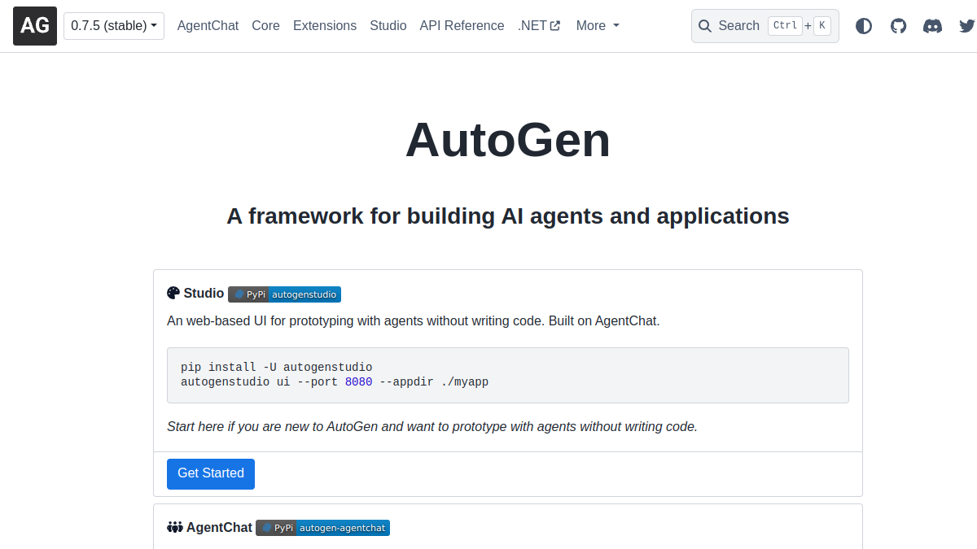Click the Studio card heading text
Screen dimensions: 977x549
point(204,294)
